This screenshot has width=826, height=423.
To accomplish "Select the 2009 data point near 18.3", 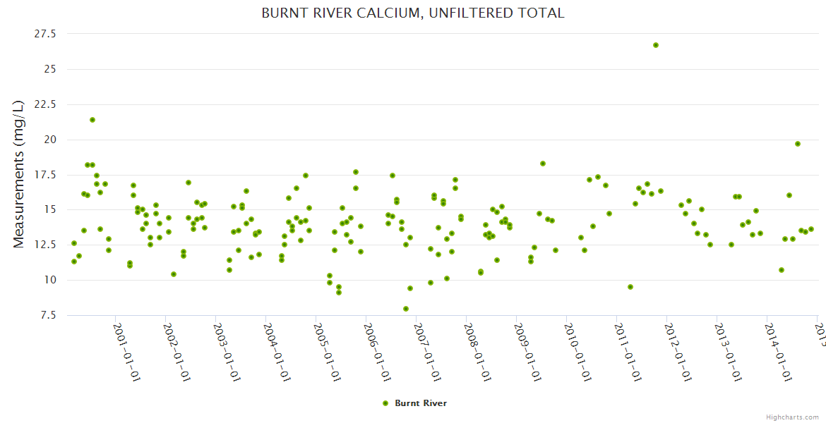I will [x=543, y=164].
